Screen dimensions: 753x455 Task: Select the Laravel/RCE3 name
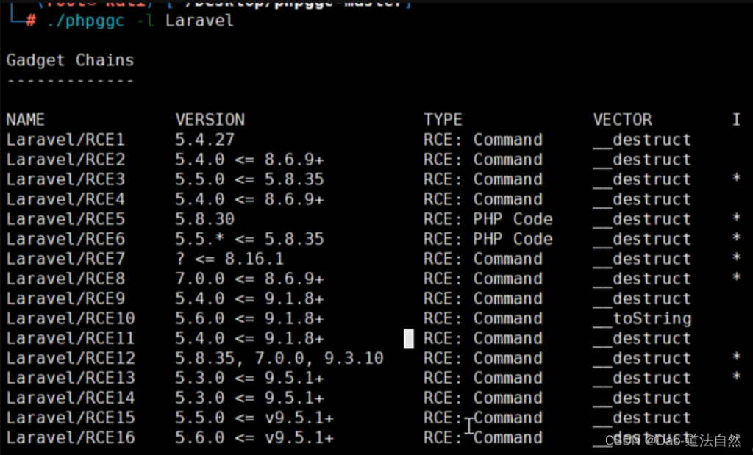pos(65,179)
